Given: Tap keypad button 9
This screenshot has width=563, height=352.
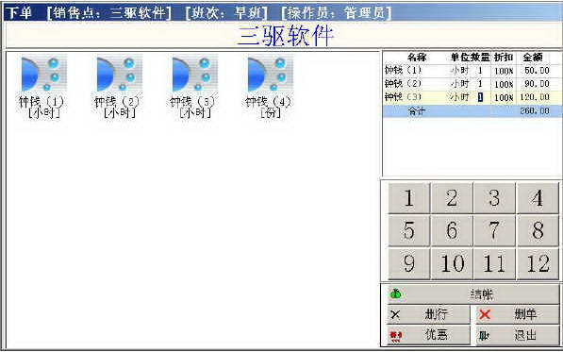Looking at the screenshot, I should 409,263.
